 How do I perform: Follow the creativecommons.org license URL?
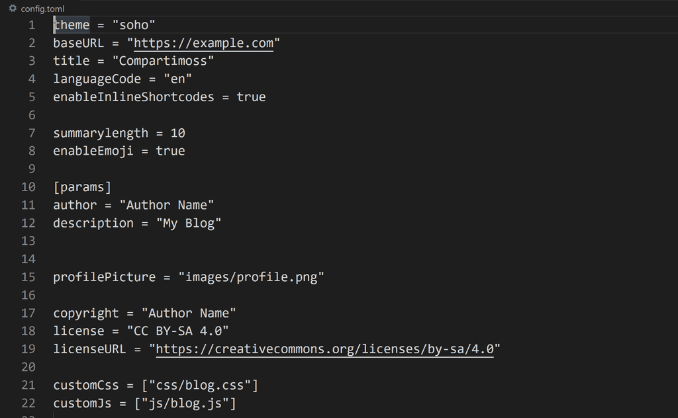[x=324, y=349]
